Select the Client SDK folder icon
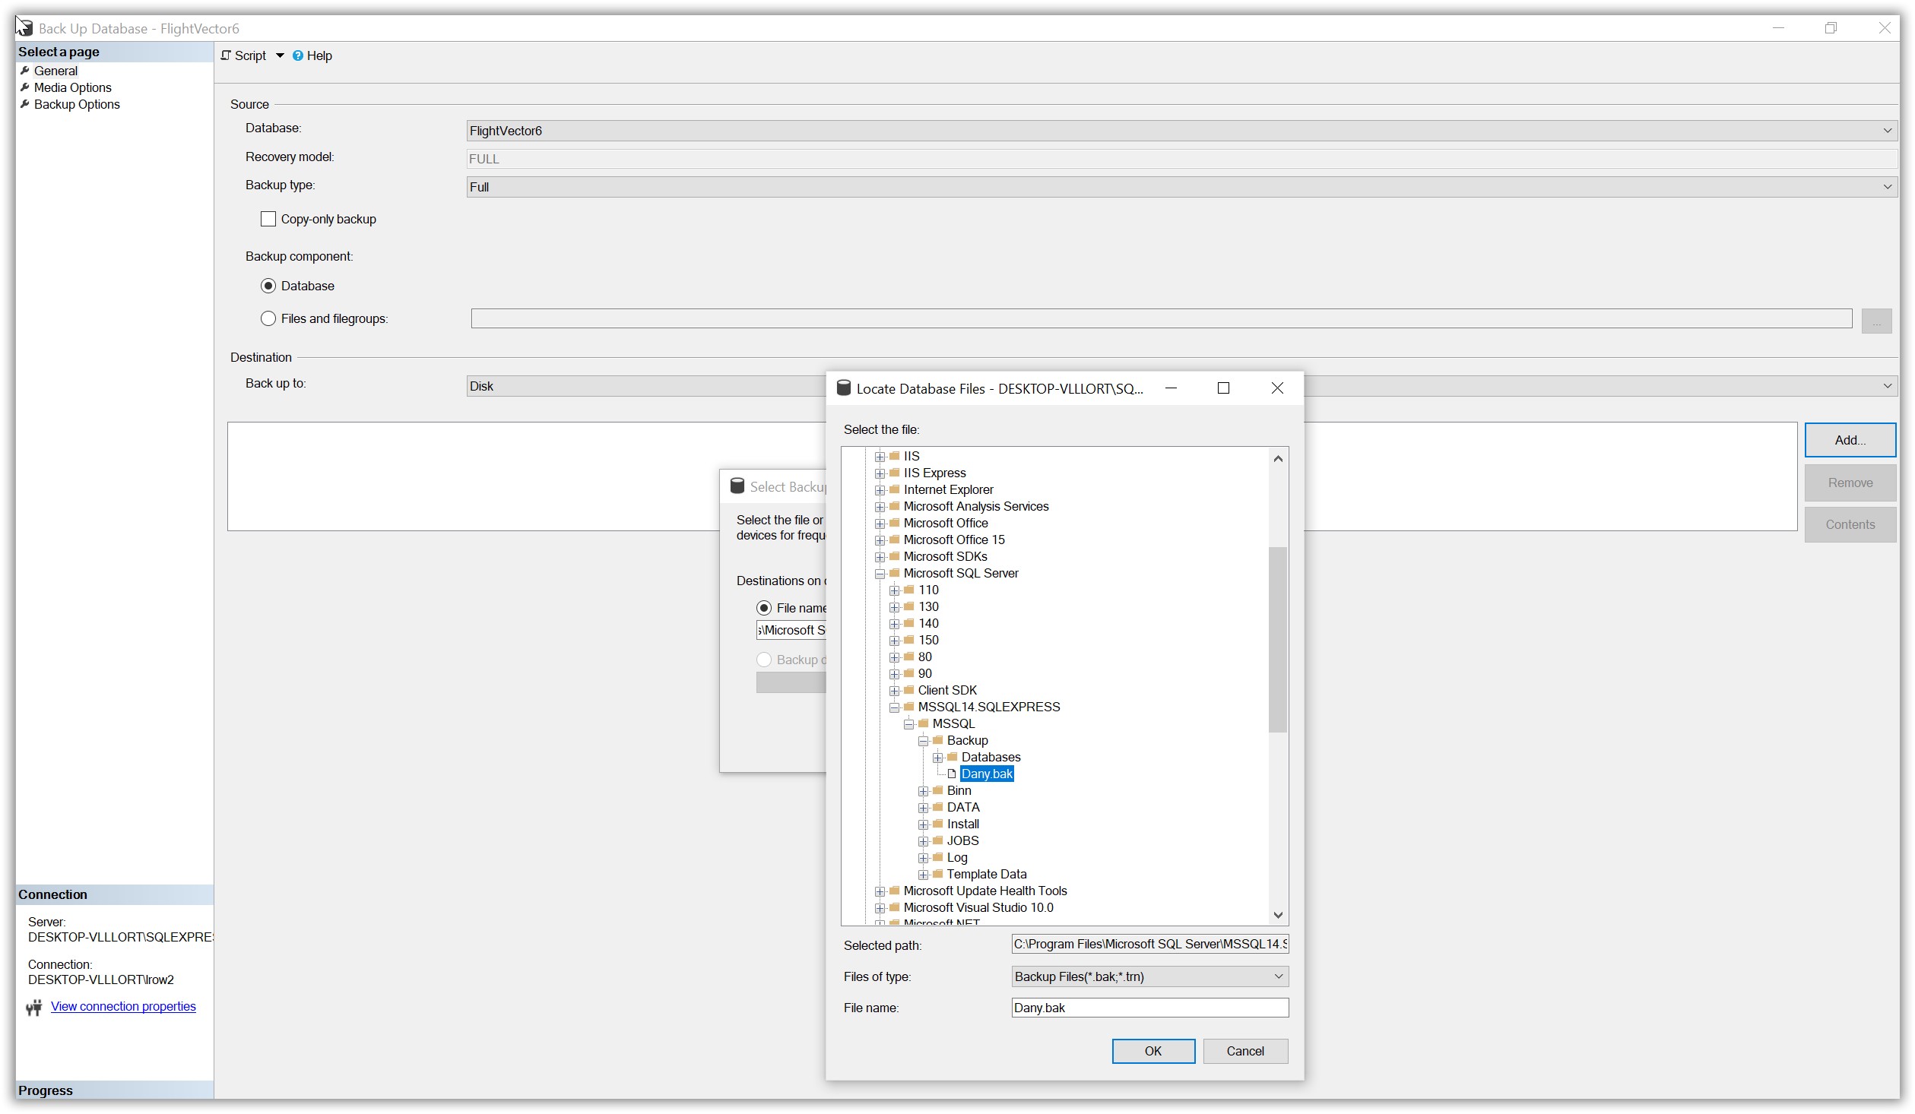 908,690
